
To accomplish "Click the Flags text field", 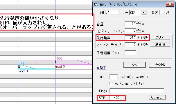I will point(137,91).
